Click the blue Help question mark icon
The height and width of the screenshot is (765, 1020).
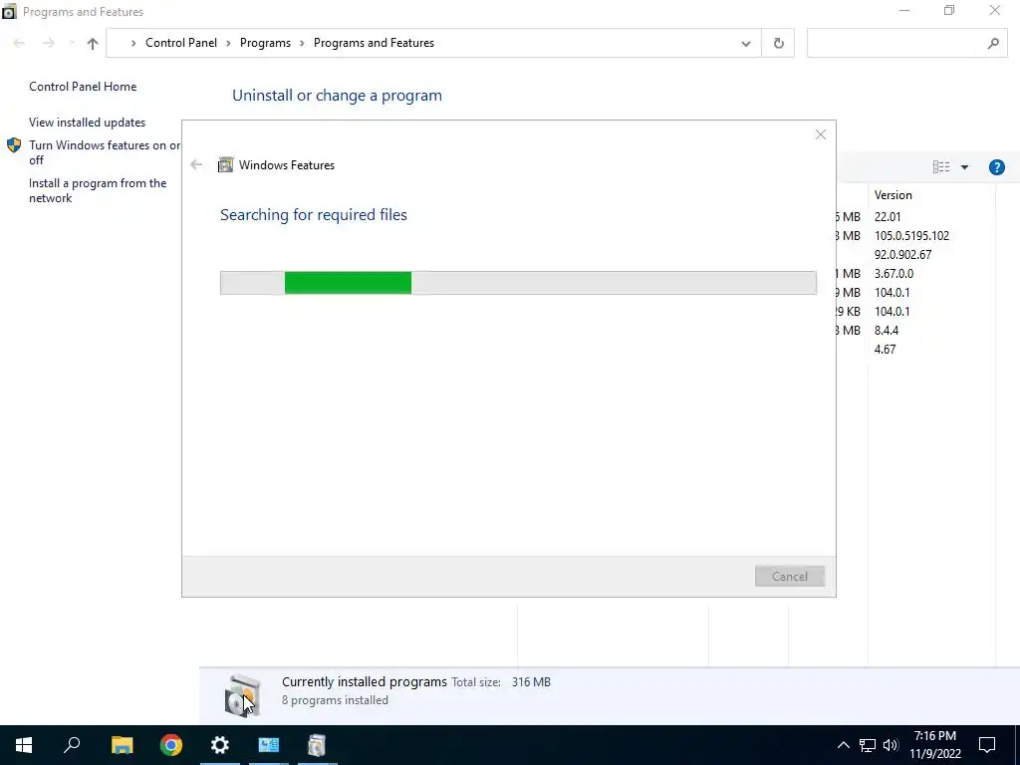click(996, 167)
